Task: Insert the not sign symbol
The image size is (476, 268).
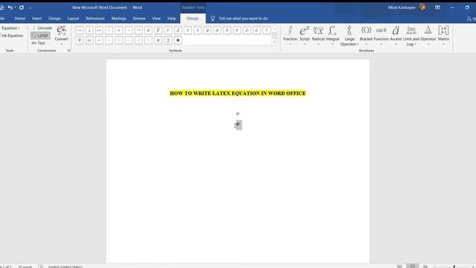Action: (x=138, y=31)
